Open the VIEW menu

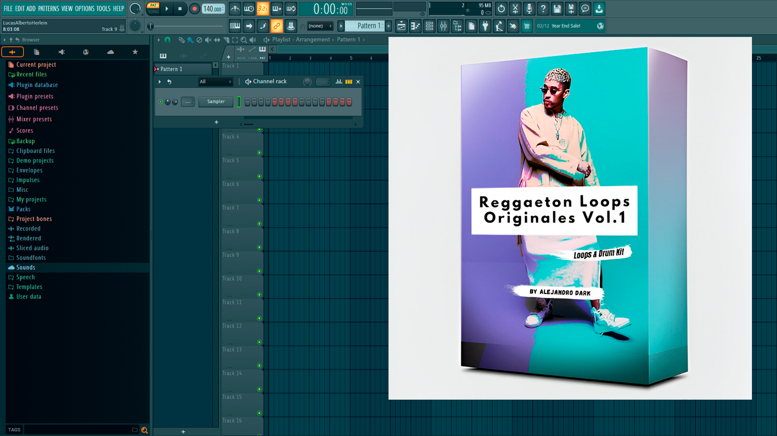pyautogui.click(x=67, y=9)
